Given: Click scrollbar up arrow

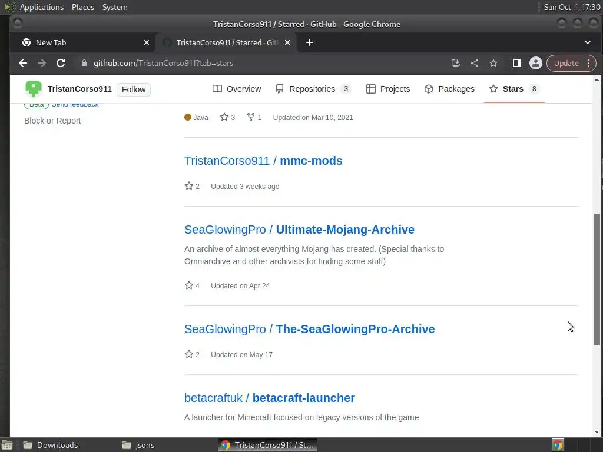Looking at the screenshot, I should 597,79.
